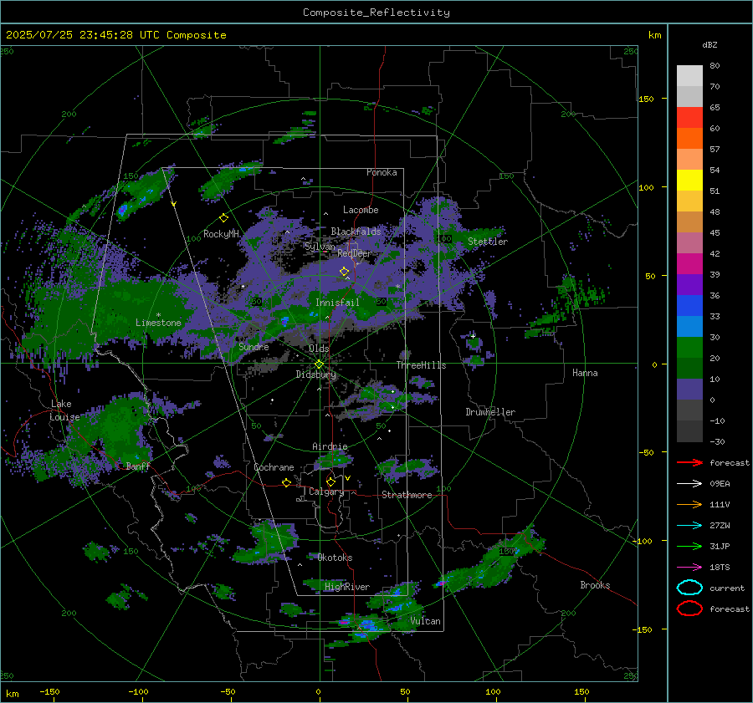Click the Banff label on map
Viewport: 753px width, 703px height.
(x=138, y=466)
